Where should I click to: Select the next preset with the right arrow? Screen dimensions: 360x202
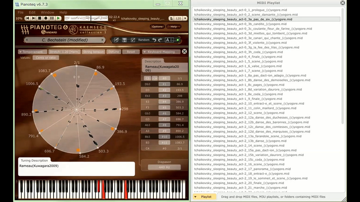click(x=102, y=40)
